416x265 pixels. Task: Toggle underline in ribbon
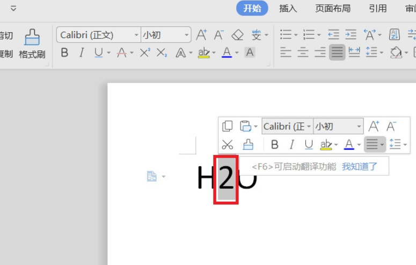(98, 53)
